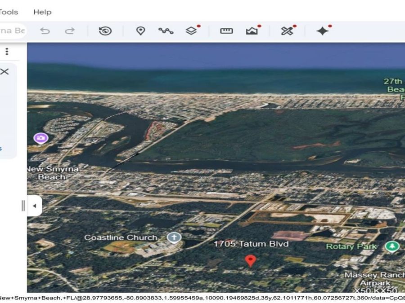The width and height of the screenshot is (405, 303).
Task: Select the draw path tool
Action: tap(166, 31)
